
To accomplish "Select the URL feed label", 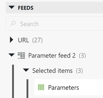I will coord(23,40).
